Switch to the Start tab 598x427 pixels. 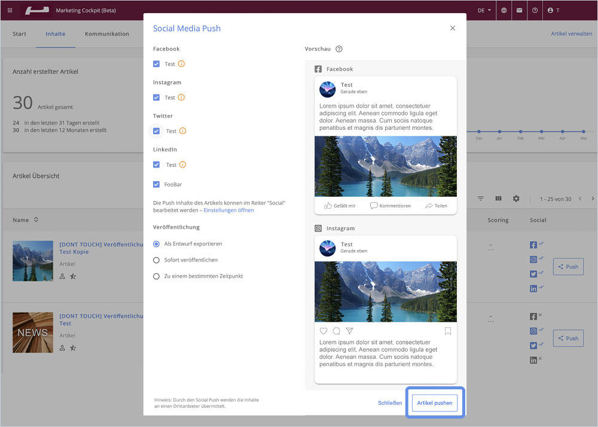pos(20,34)
